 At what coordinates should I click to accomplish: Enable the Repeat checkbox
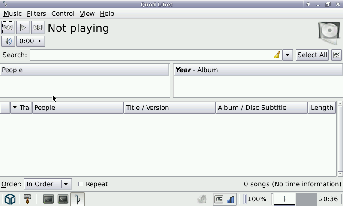(81, 184)
